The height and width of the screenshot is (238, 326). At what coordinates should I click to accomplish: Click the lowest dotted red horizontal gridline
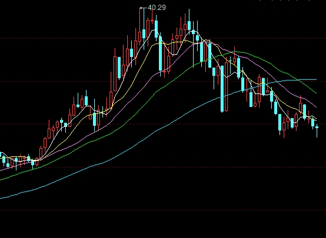(163, 210)
